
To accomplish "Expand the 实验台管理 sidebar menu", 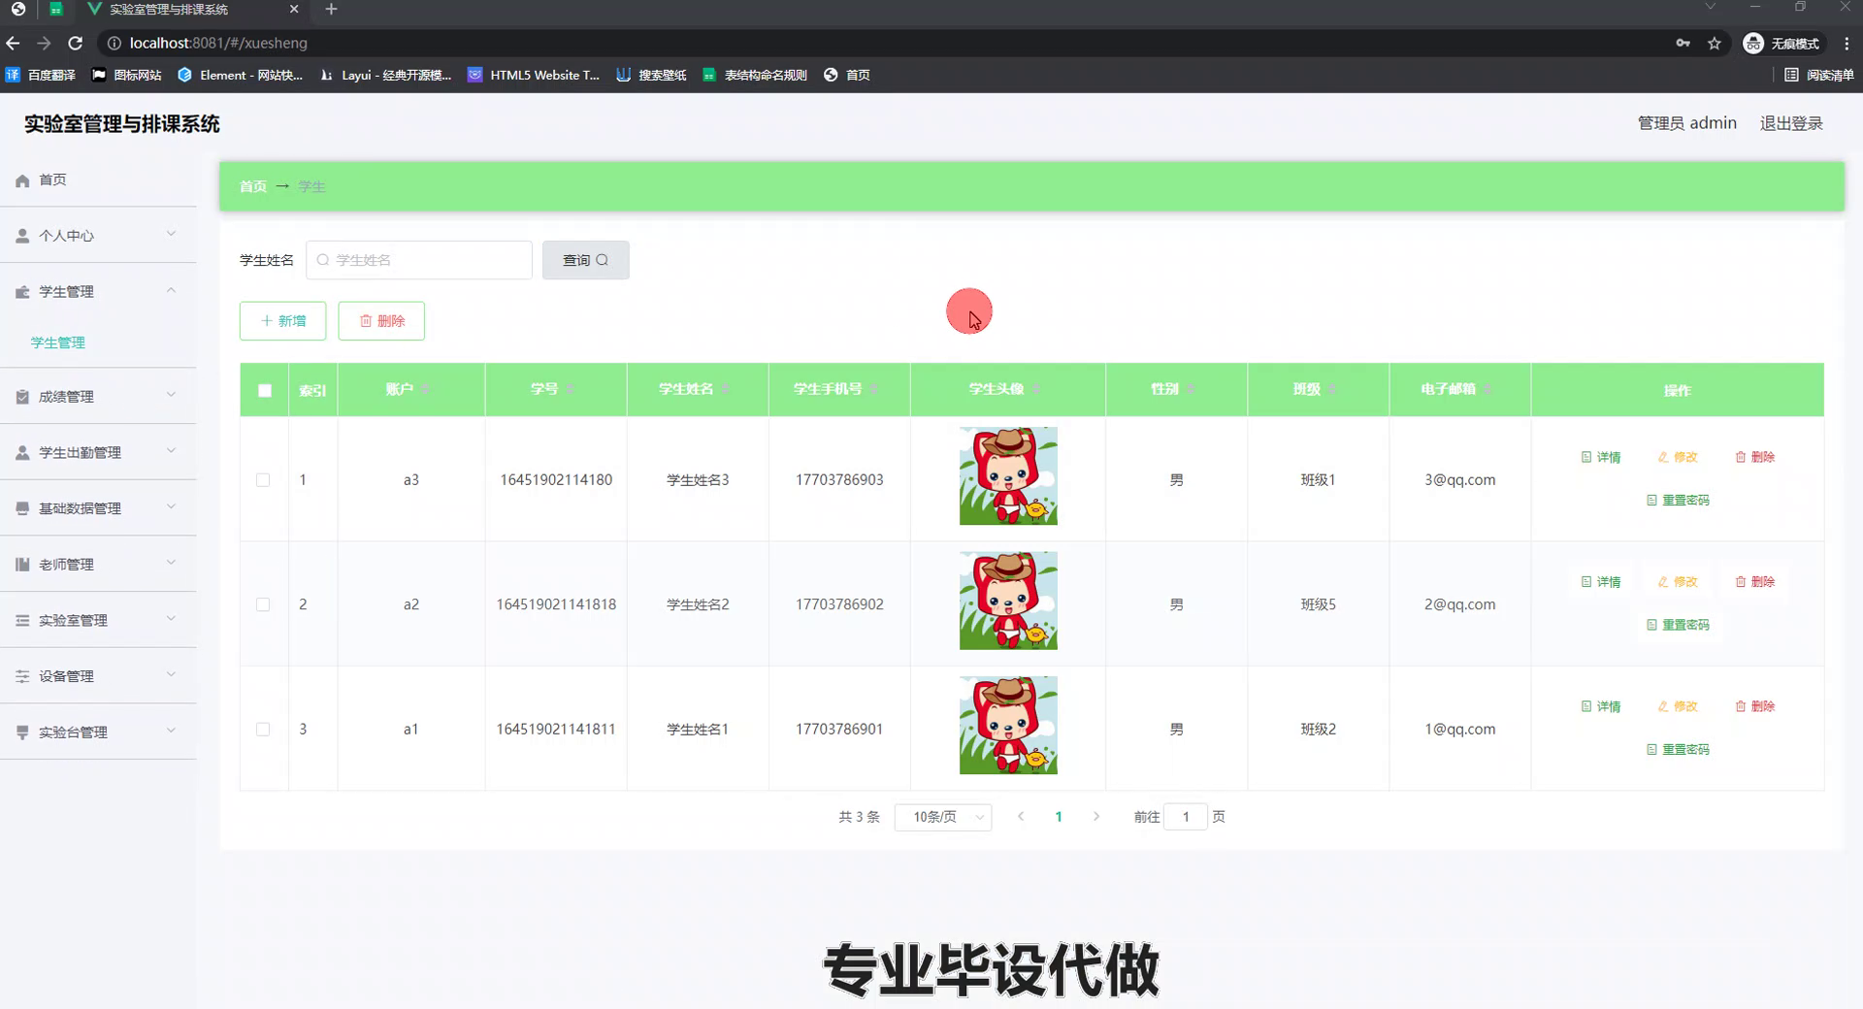I will (x=97, y=732).
